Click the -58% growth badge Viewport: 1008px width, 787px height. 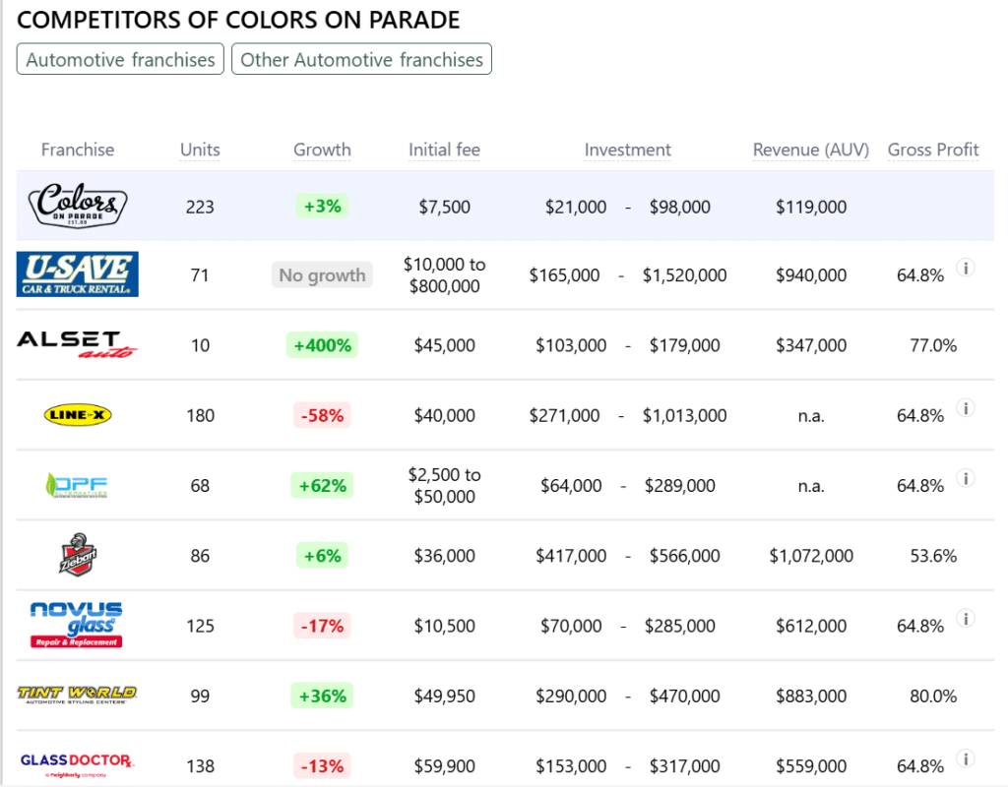click(322, 415)
